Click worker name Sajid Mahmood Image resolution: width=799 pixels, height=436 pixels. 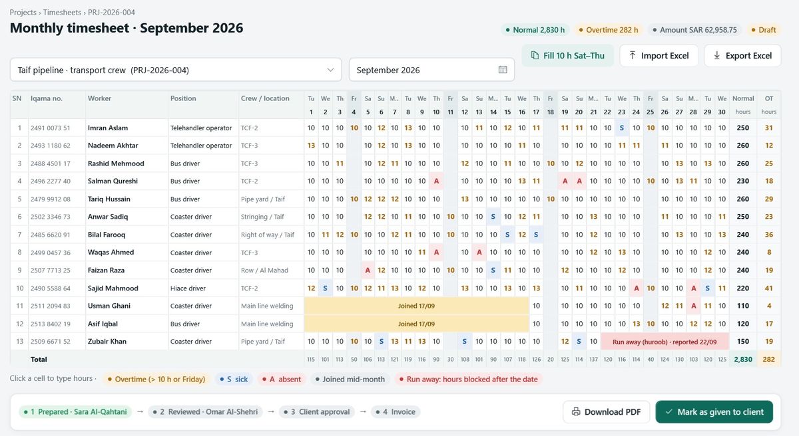[113, 288]
